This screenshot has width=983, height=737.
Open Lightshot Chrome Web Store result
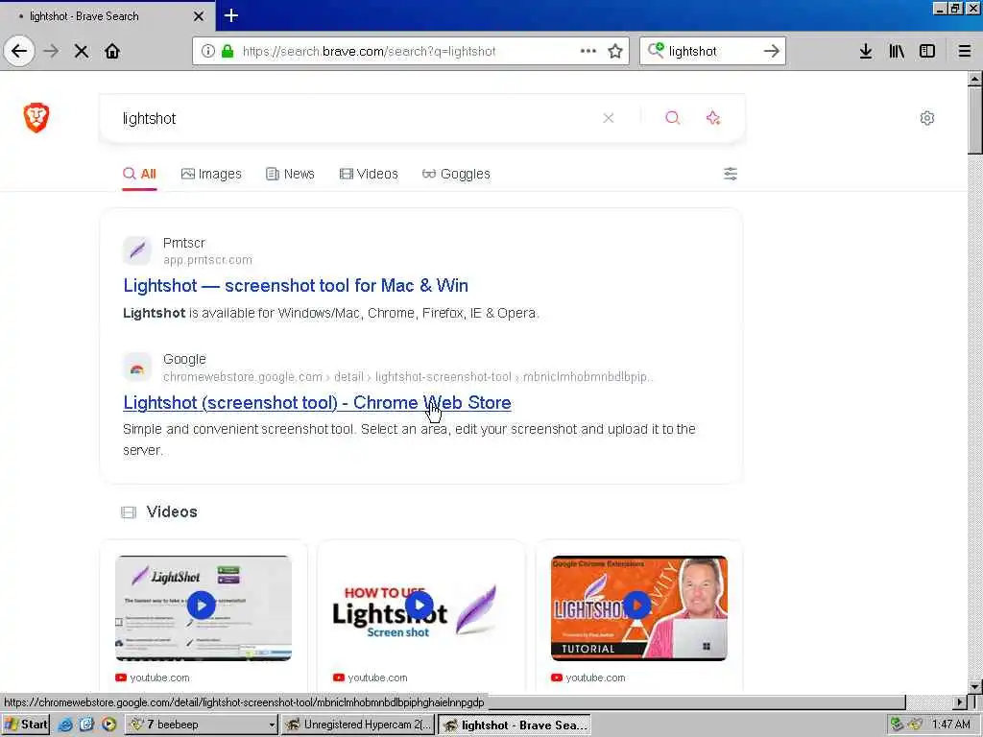(317, 402)
